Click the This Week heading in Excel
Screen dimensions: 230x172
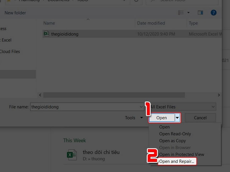click(x=74, y=140)
